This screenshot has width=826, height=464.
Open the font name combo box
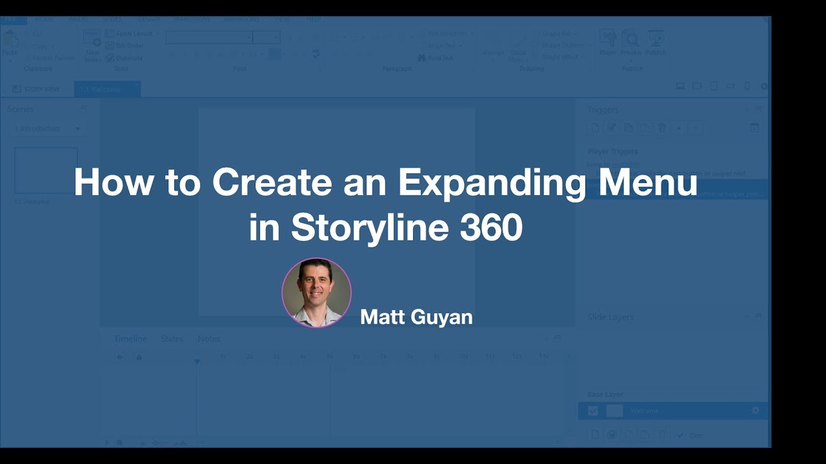point(208,37)
